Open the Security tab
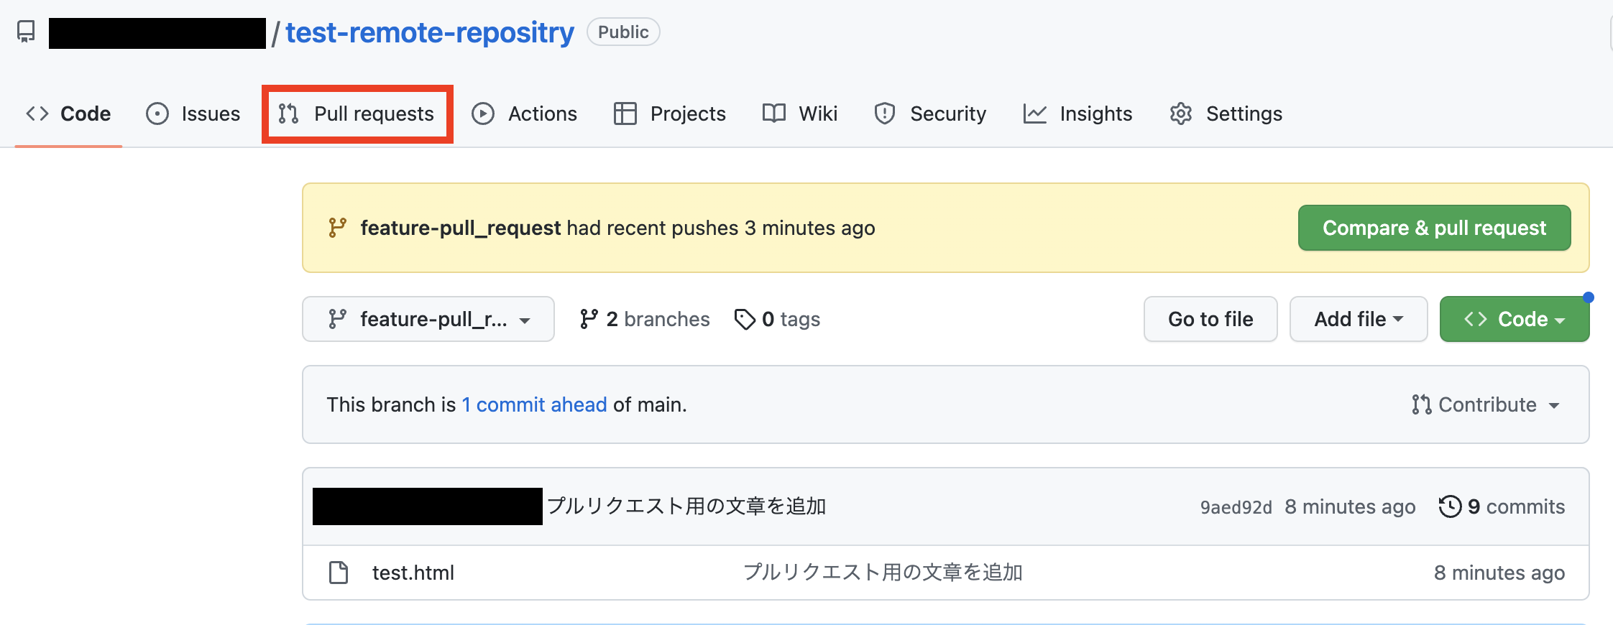Image resolution: width=1613 pixels, height=625 pixels. (x=929, y=114)
